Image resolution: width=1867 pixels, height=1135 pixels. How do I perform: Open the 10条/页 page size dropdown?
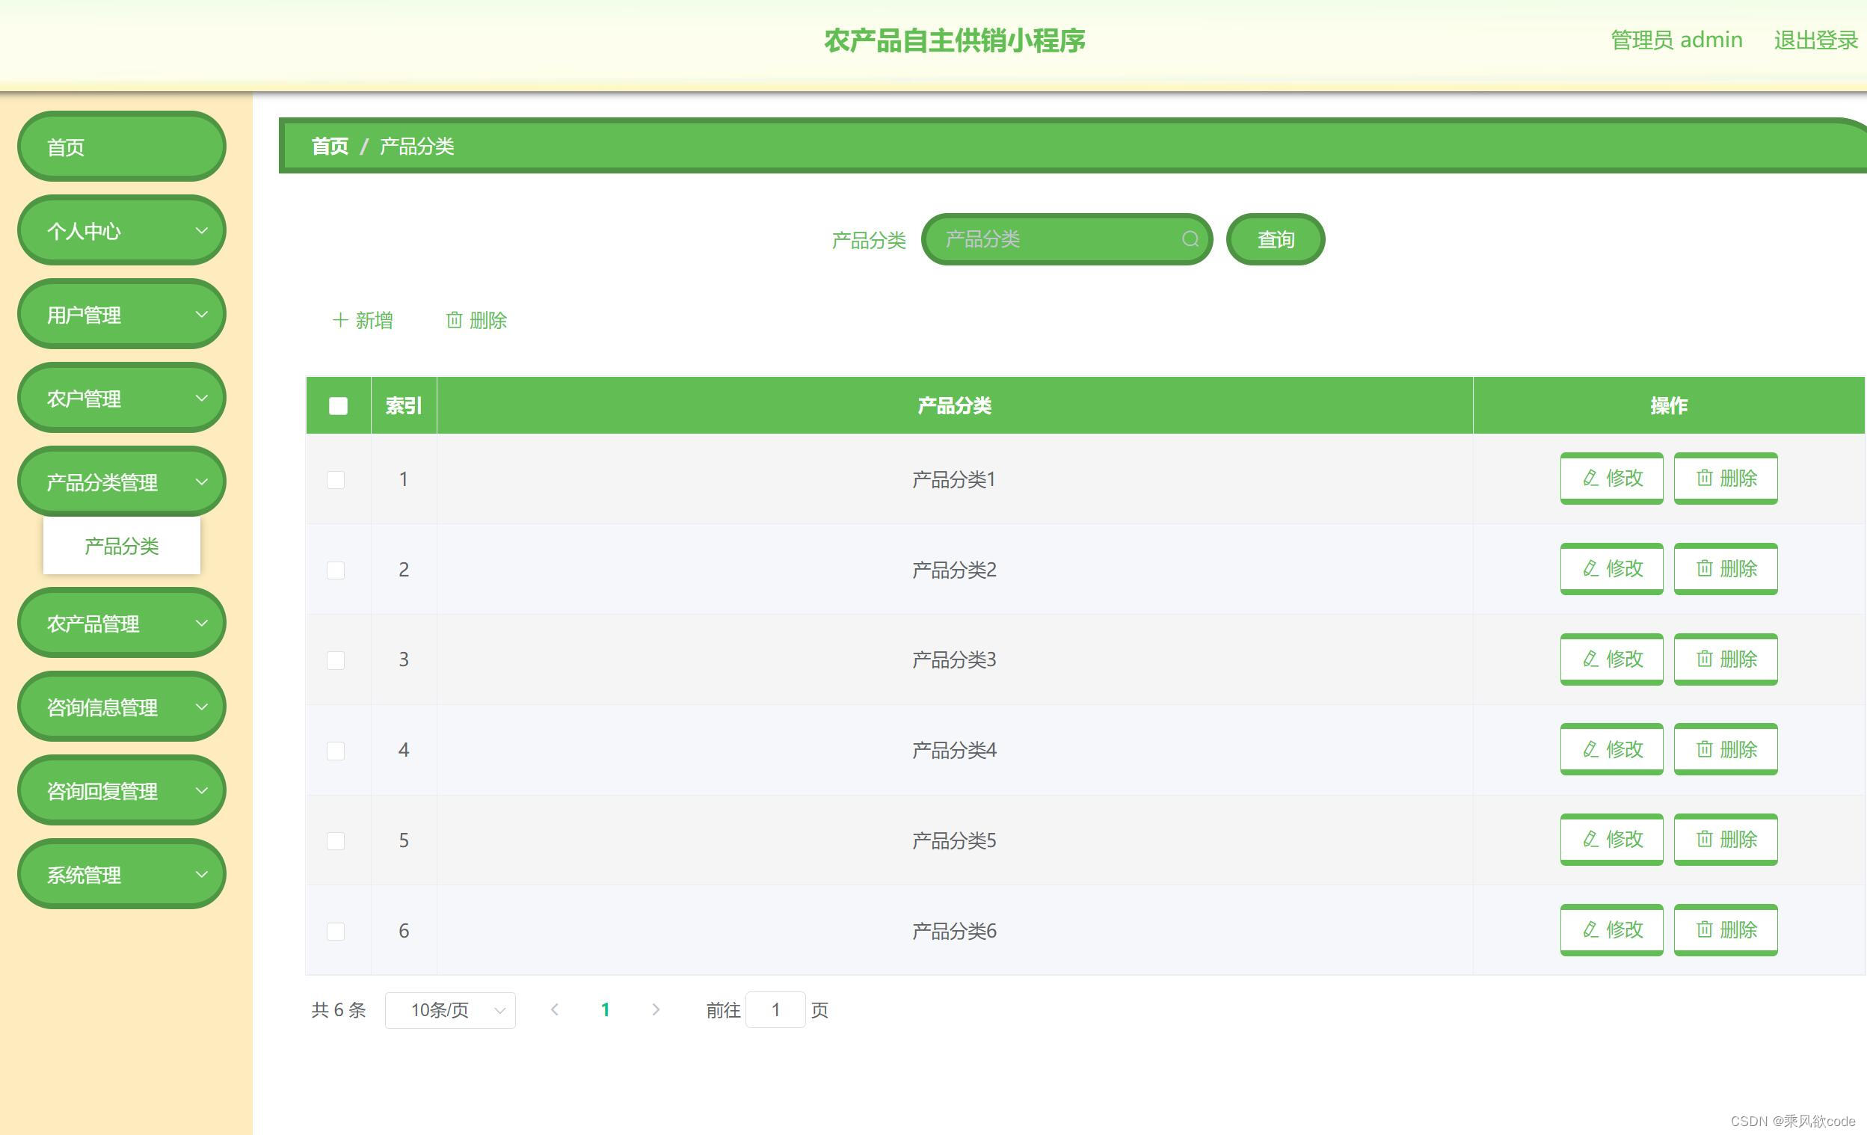click(x=450, y=1010)
